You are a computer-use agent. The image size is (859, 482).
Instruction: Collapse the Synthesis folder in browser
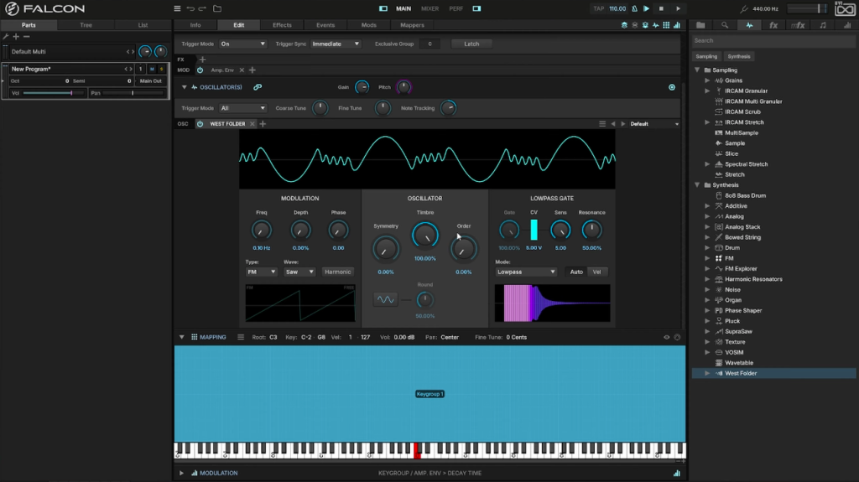point(697,185)
